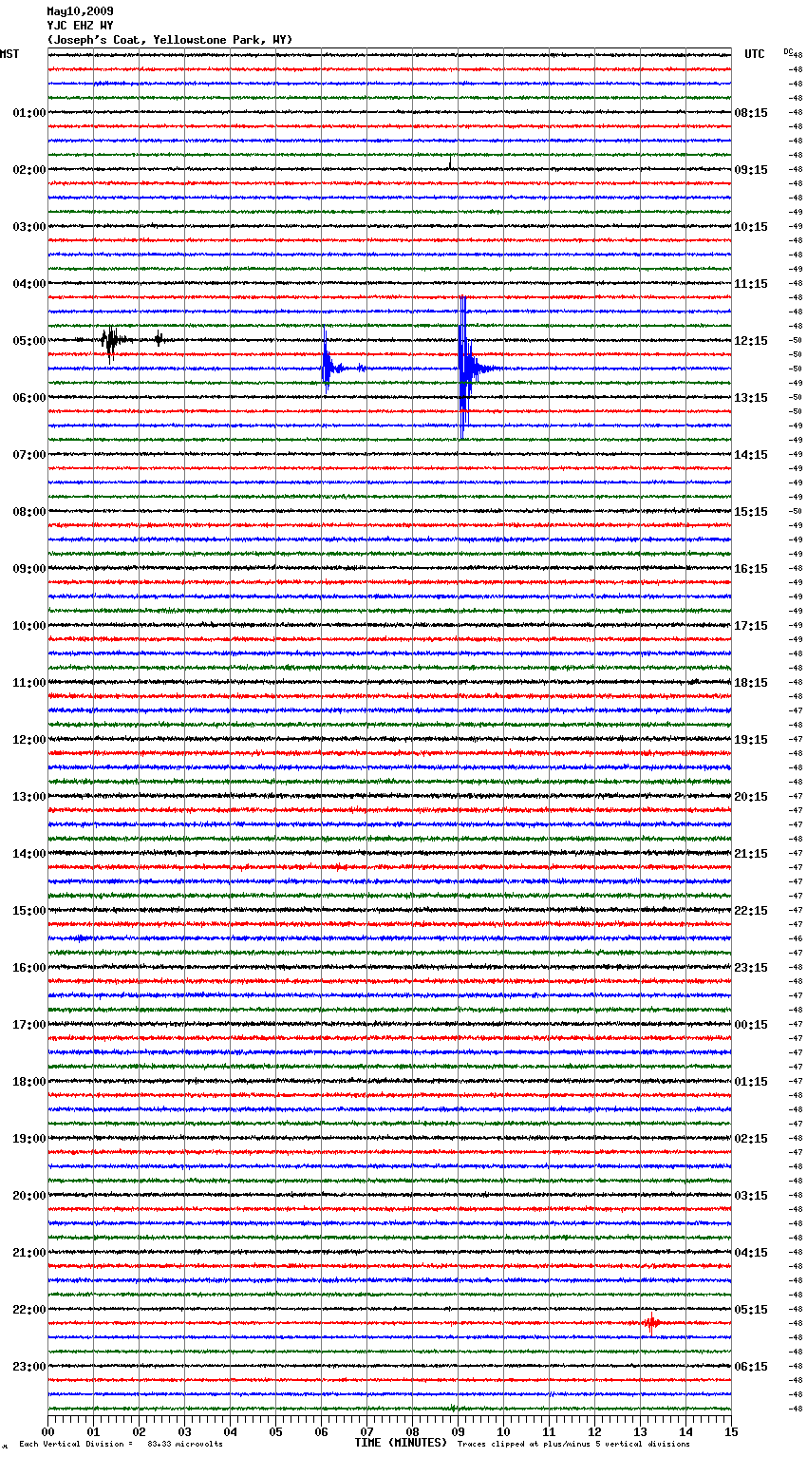
Task: Click the large blue clipped event near minute 9
Action: coord(465,368)
